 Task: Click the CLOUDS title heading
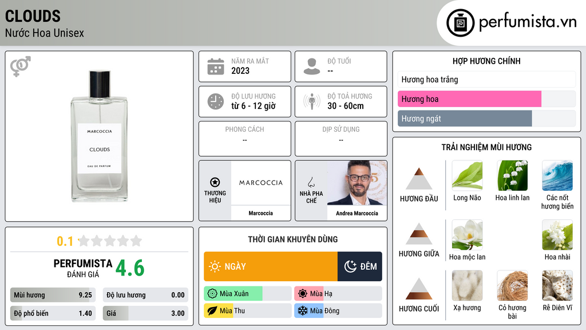tap(33, 17)
